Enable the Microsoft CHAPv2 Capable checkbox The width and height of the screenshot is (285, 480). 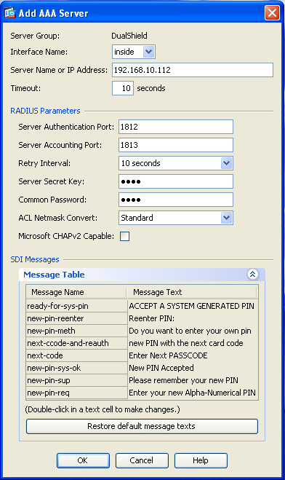click(x=124, y=236)
